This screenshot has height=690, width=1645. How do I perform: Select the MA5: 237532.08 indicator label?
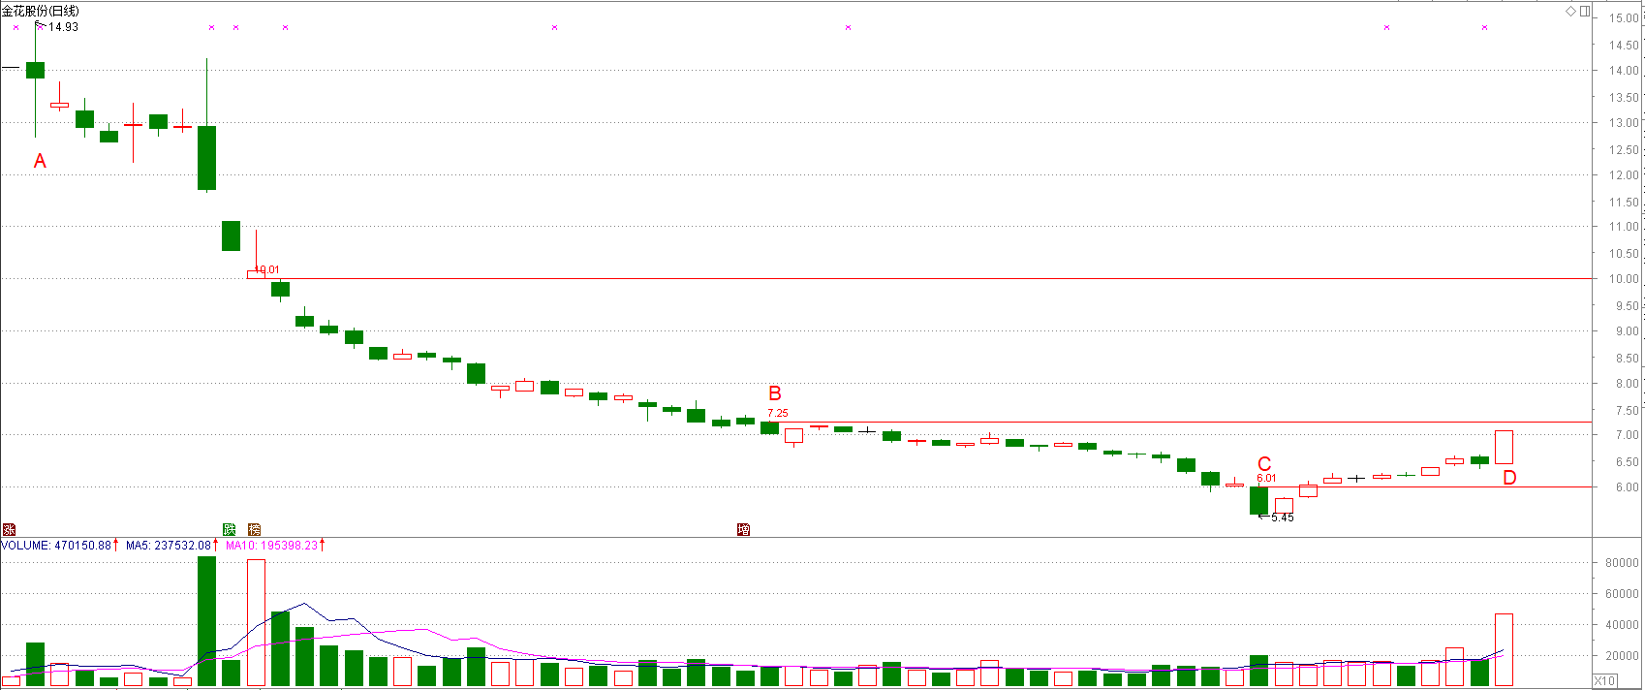[169, 546]
